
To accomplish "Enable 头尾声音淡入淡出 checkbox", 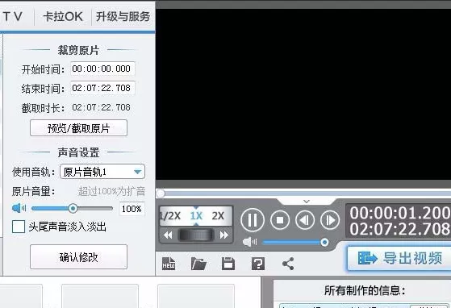I will click(19, 227).
